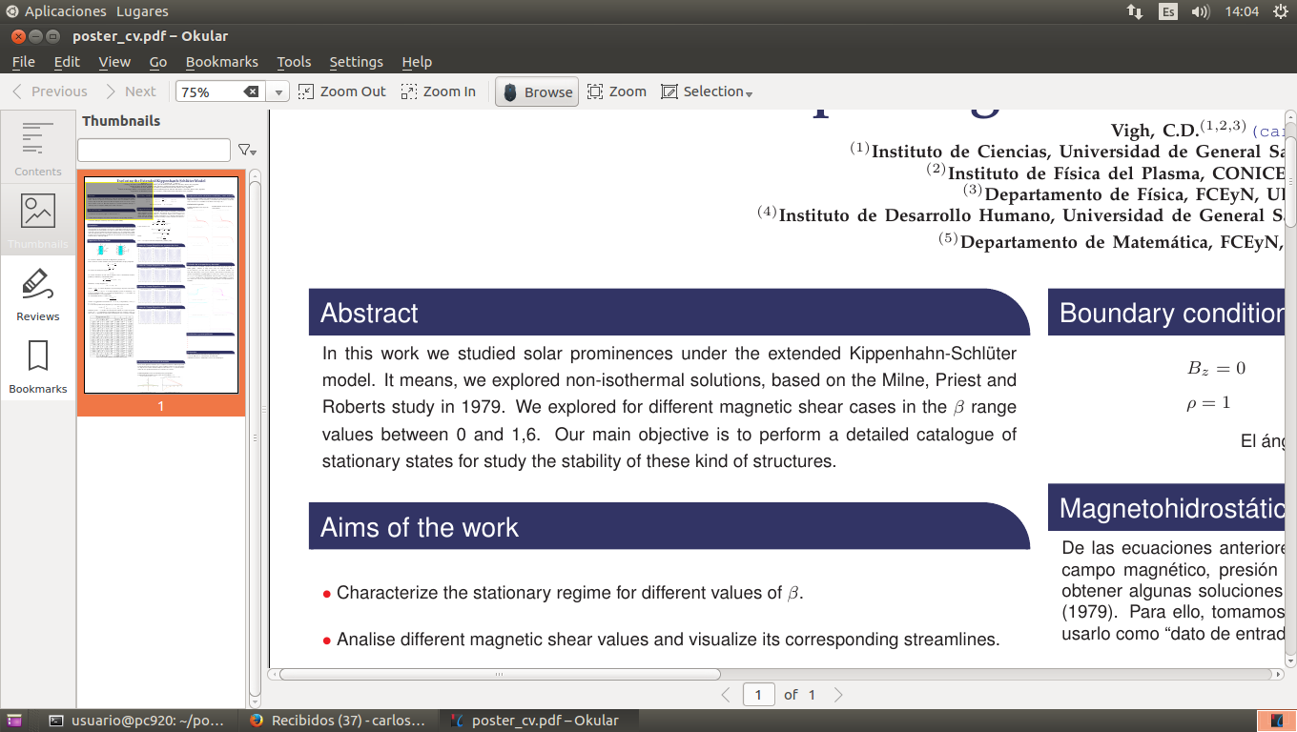
Task: Open the Reviews sidebar panel
Action: point(38,293)
